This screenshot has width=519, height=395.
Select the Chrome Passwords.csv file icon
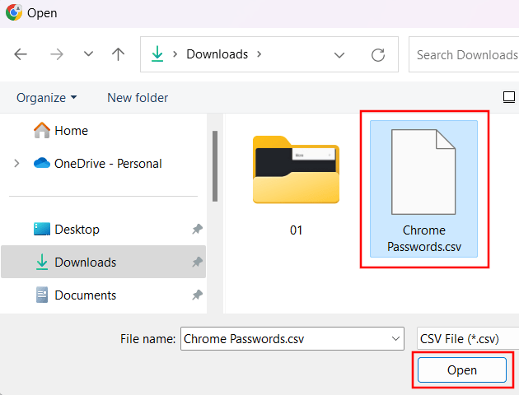pos(423,172)
